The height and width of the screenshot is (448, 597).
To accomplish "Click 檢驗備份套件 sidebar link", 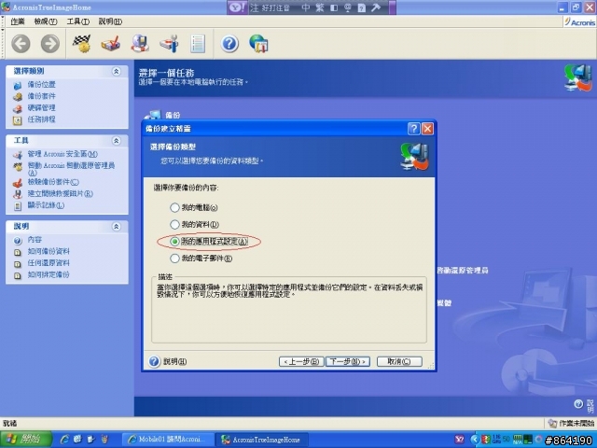I will pyautogui.click(x=53, y=182).
